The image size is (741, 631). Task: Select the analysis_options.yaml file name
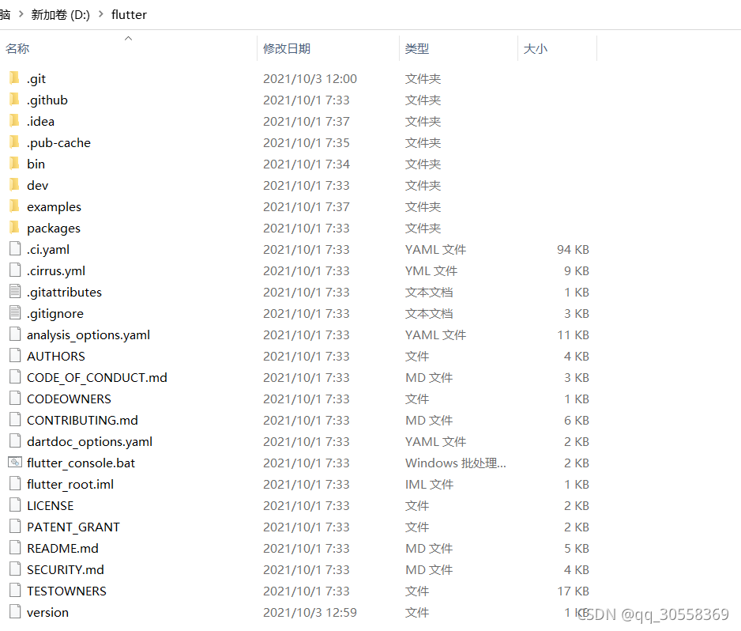click(88, 334)
